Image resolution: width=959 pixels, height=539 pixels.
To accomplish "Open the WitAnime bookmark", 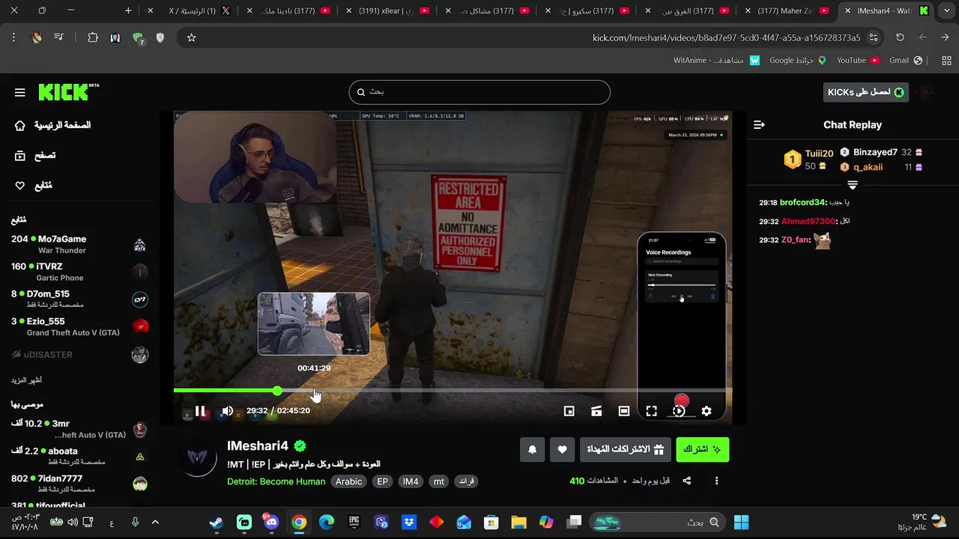I will 716,61.
